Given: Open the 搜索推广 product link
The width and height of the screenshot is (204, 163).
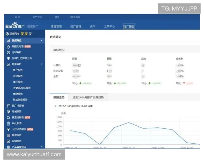Looking at the screenshot, I should (x=33, y=26).
